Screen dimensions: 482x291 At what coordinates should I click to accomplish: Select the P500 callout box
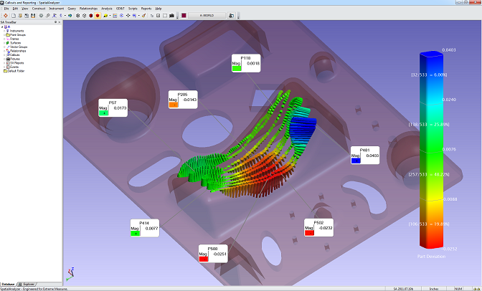pos(213,254)
